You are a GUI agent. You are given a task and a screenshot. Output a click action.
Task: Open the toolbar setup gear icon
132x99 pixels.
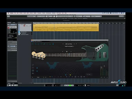pos(125,16)
